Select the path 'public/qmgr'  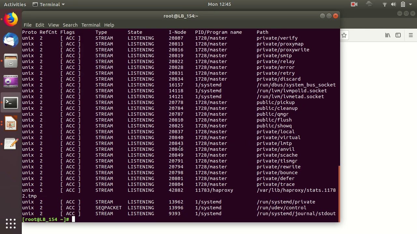(273, 114)
